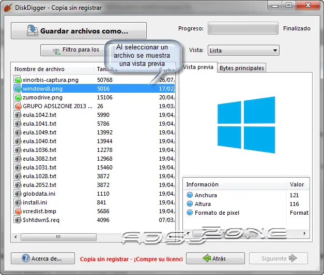Open the Vista dropdown showing Lista
This screenshot has width=324, height=275.
coord(243,50)
